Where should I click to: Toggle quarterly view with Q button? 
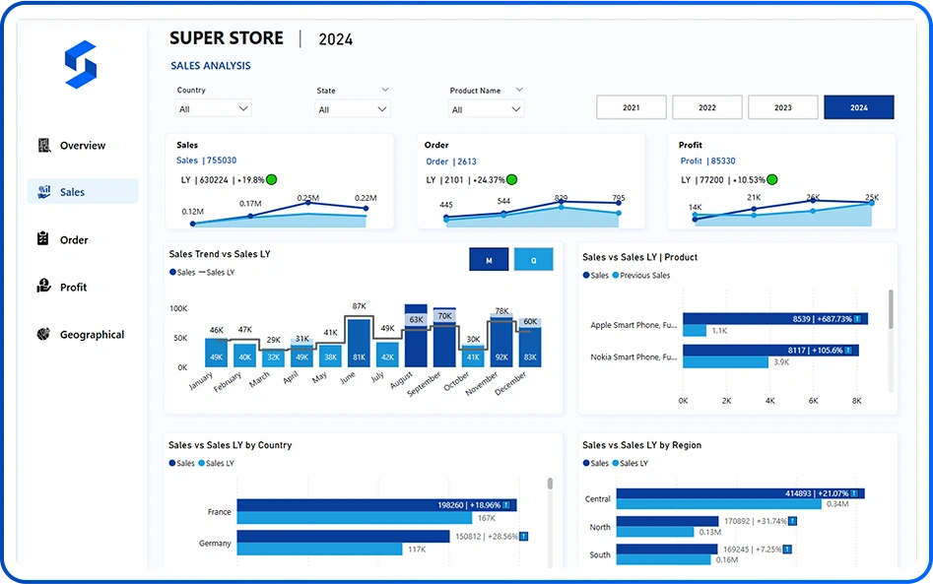[533, 259]
